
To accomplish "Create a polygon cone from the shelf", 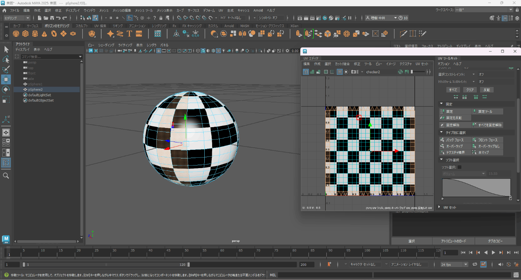I will click(x=44, y=34).
